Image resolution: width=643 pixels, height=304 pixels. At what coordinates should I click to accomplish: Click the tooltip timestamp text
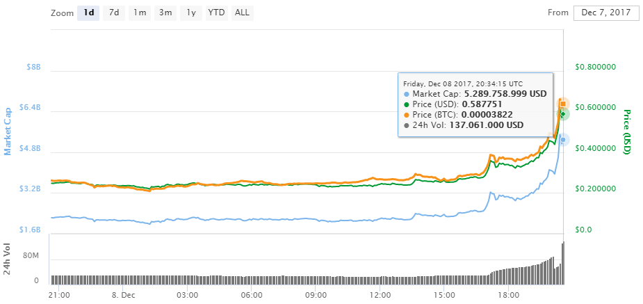(x=463, y=83)
